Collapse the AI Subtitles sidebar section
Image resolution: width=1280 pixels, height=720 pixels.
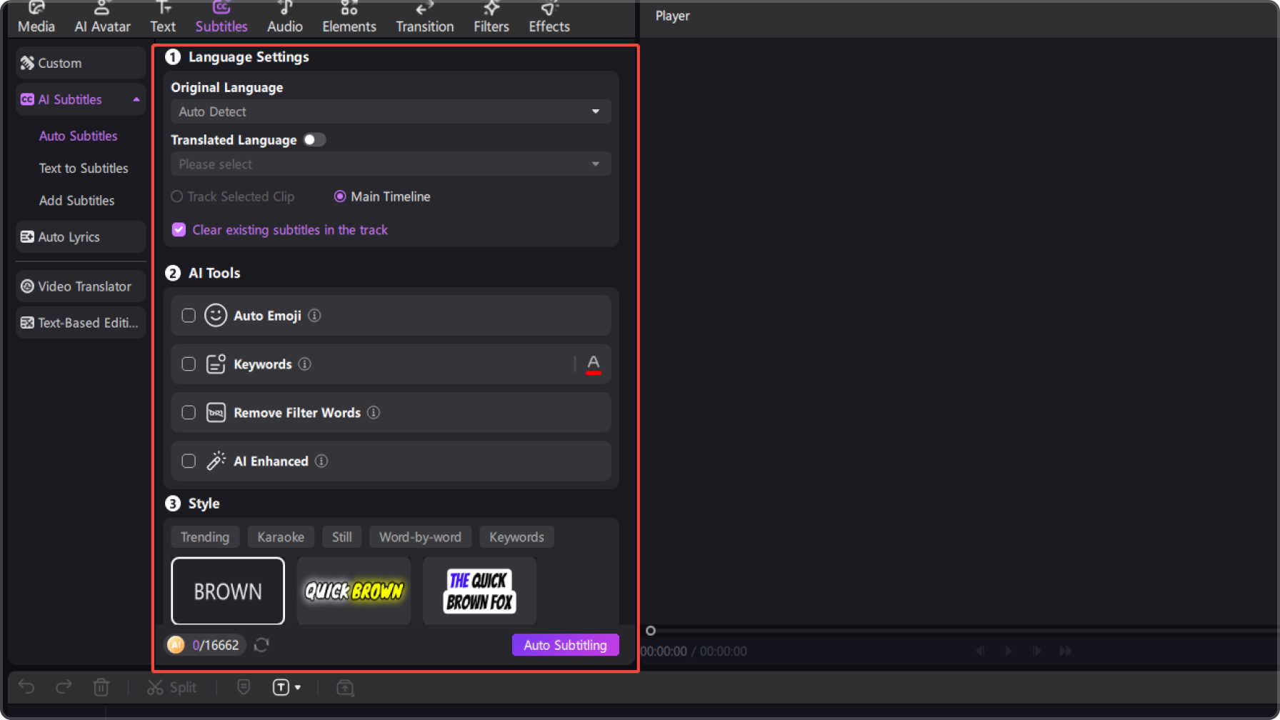tap(136, 99)
